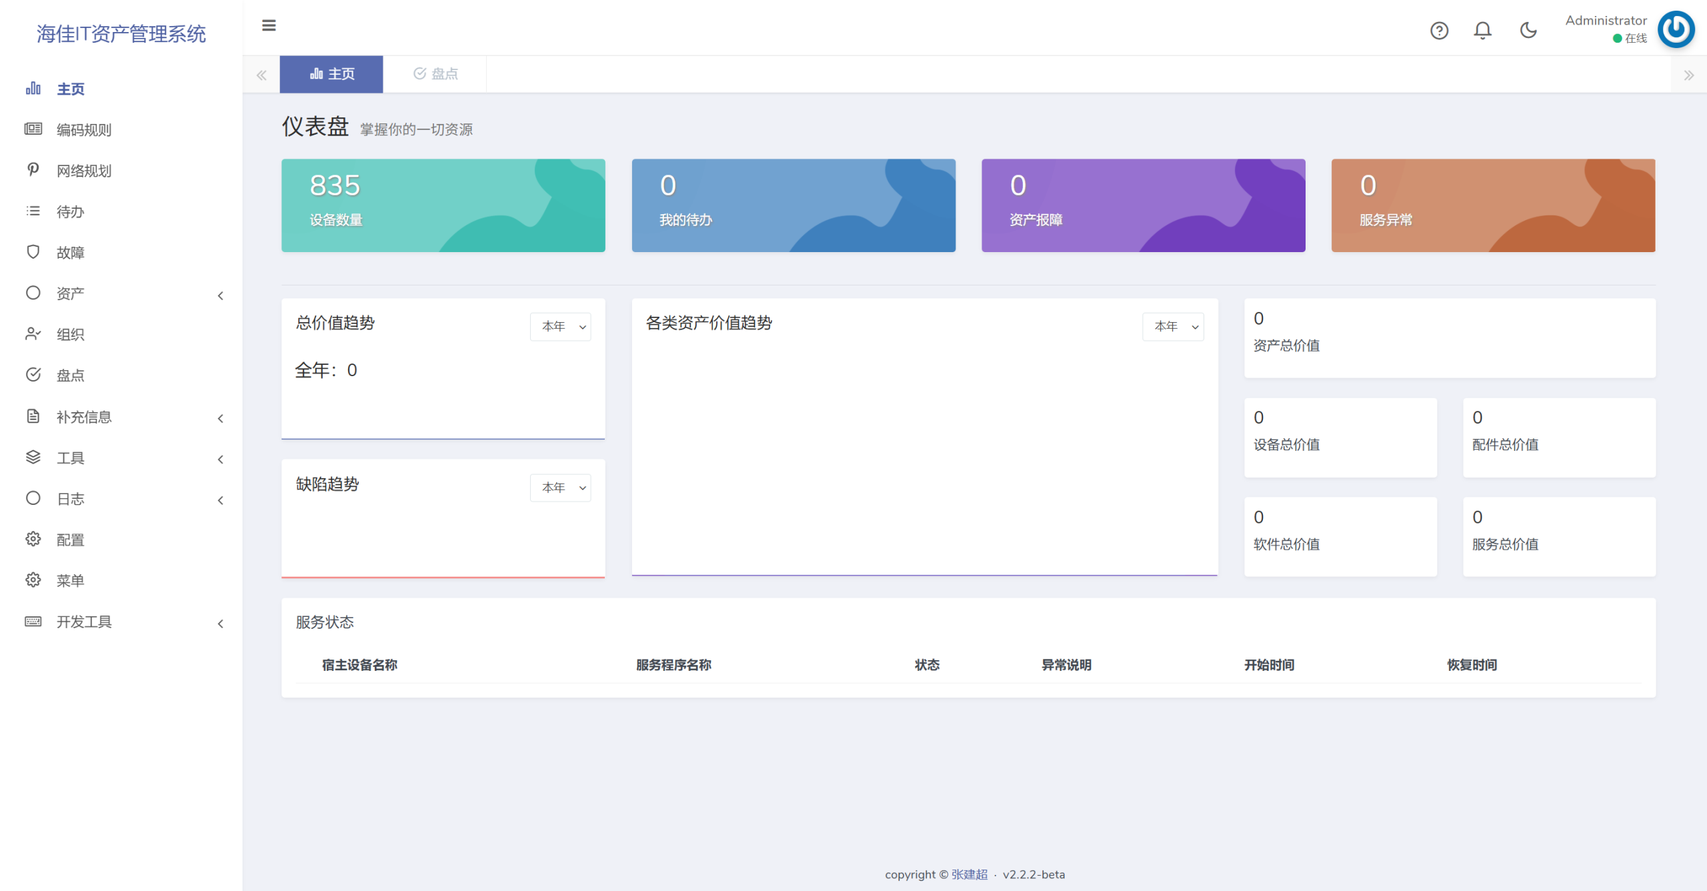Open the 总价值趋势 period dropdown
This screenshot has width=1707, height=891.
tap(560, 326)
